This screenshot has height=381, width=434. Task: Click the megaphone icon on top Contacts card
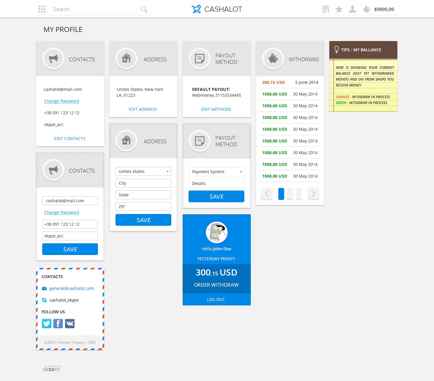click(53, 59)
